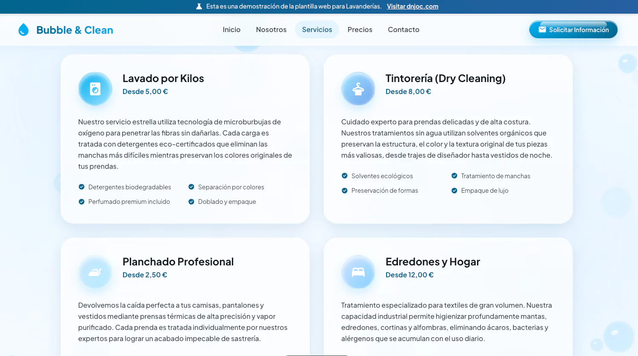This screenshot has width=638, height=356.
Task: Click the hanger icon for Tintorería
Action: point(358,88)
